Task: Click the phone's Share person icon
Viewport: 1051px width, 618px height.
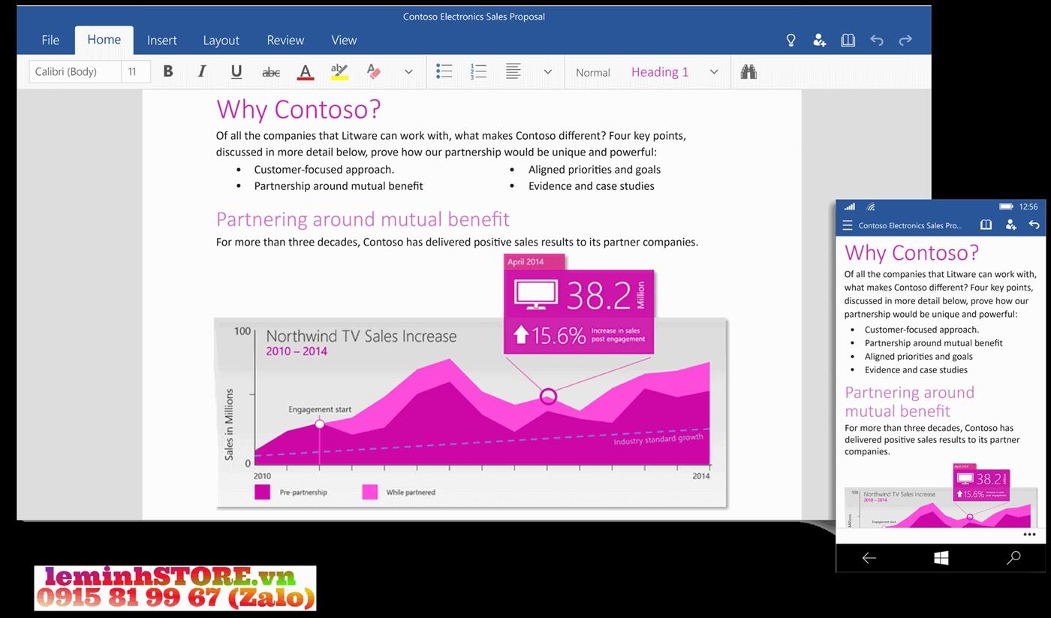Action: point(1010,225)
